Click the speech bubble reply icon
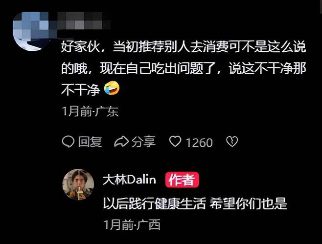Viewport: 322px width, 244px height. point(68,142)
